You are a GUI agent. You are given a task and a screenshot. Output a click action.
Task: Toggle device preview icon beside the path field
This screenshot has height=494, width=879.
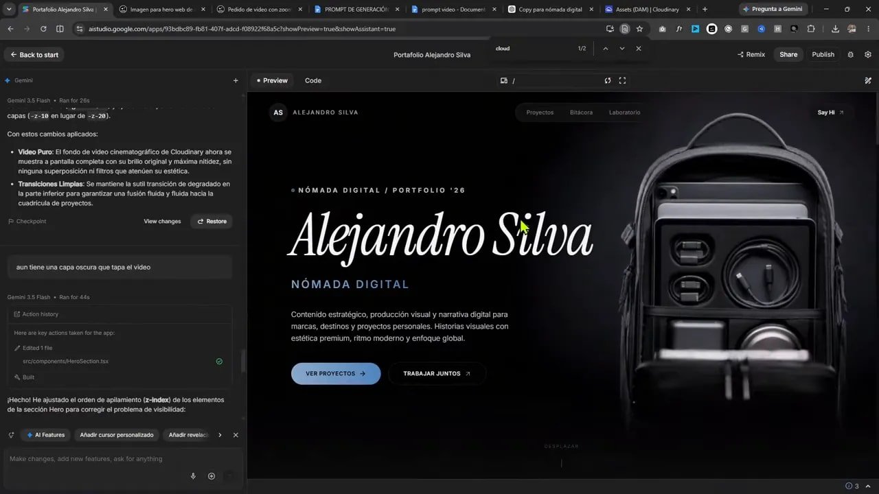point(504,80)
